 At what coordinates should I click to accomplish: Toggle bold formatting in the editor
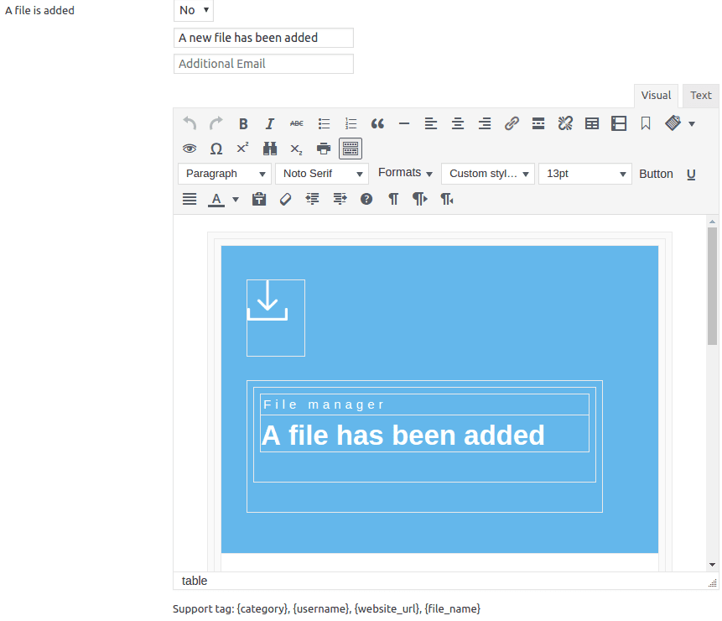pyautogui.click(x=243, y=123)
